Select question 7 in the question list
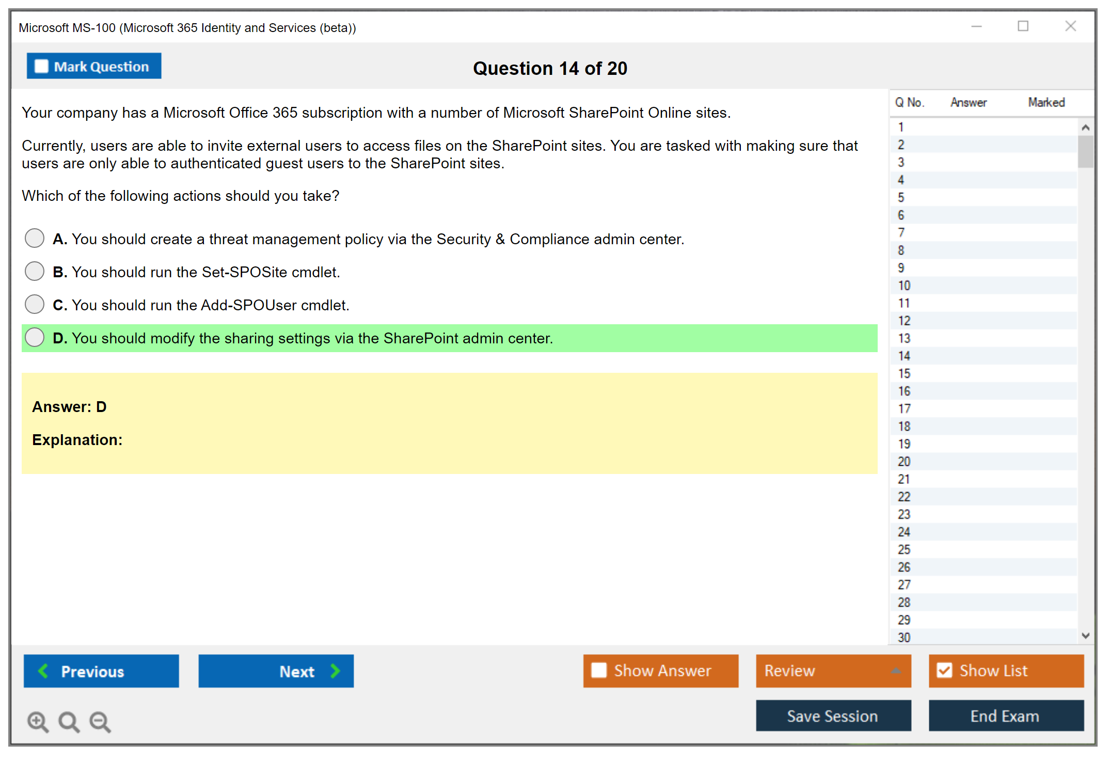1110x759 pixels. (x=901, y=232)
